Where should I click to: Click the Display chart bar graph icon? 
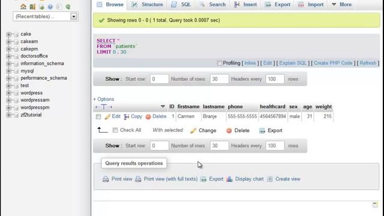click(x=229, y=179)
